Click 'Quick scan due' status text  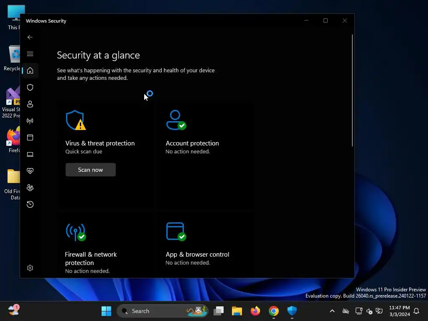84,151
